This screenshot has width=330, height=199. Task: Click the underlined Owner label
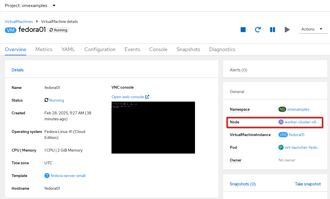(x=235, y=160)
